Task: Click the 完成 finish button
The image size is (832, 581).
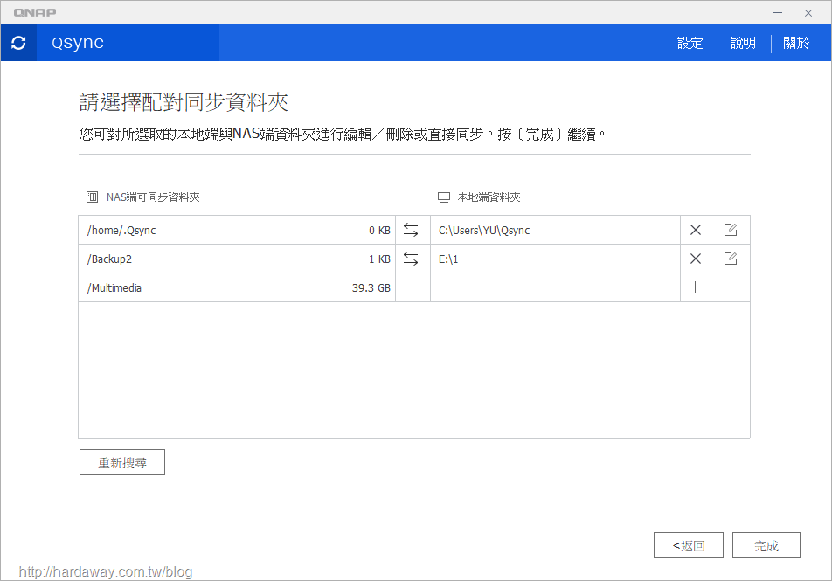Action: [766, 545]
